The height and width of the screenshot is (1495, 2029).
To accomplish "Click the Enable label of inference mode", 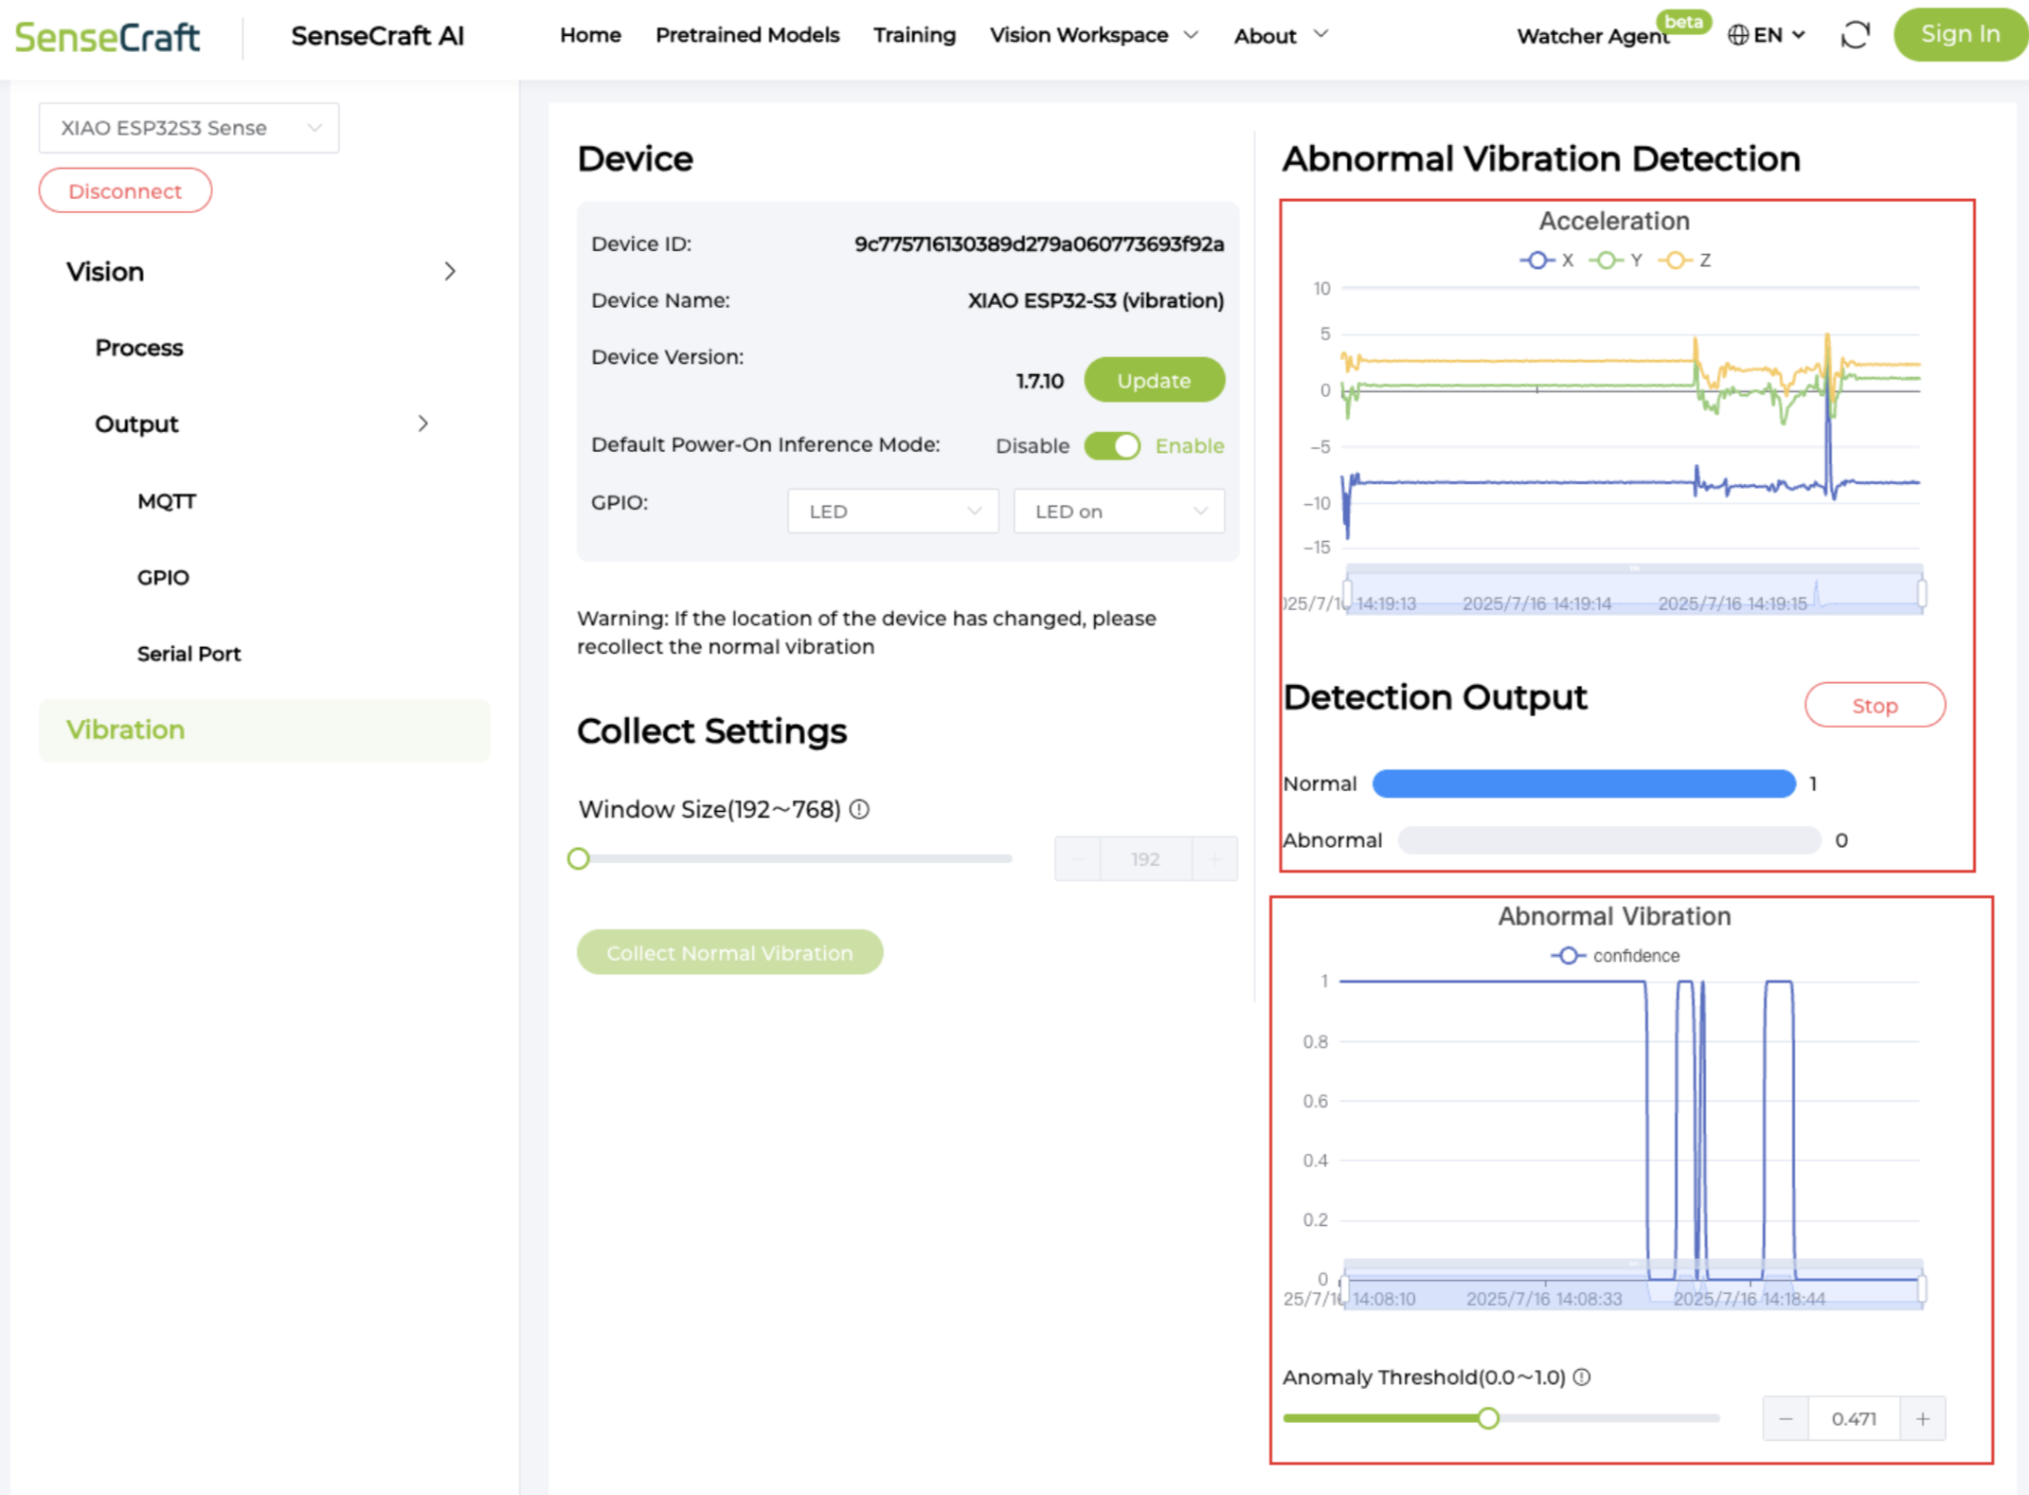I will click(1190, 445).
